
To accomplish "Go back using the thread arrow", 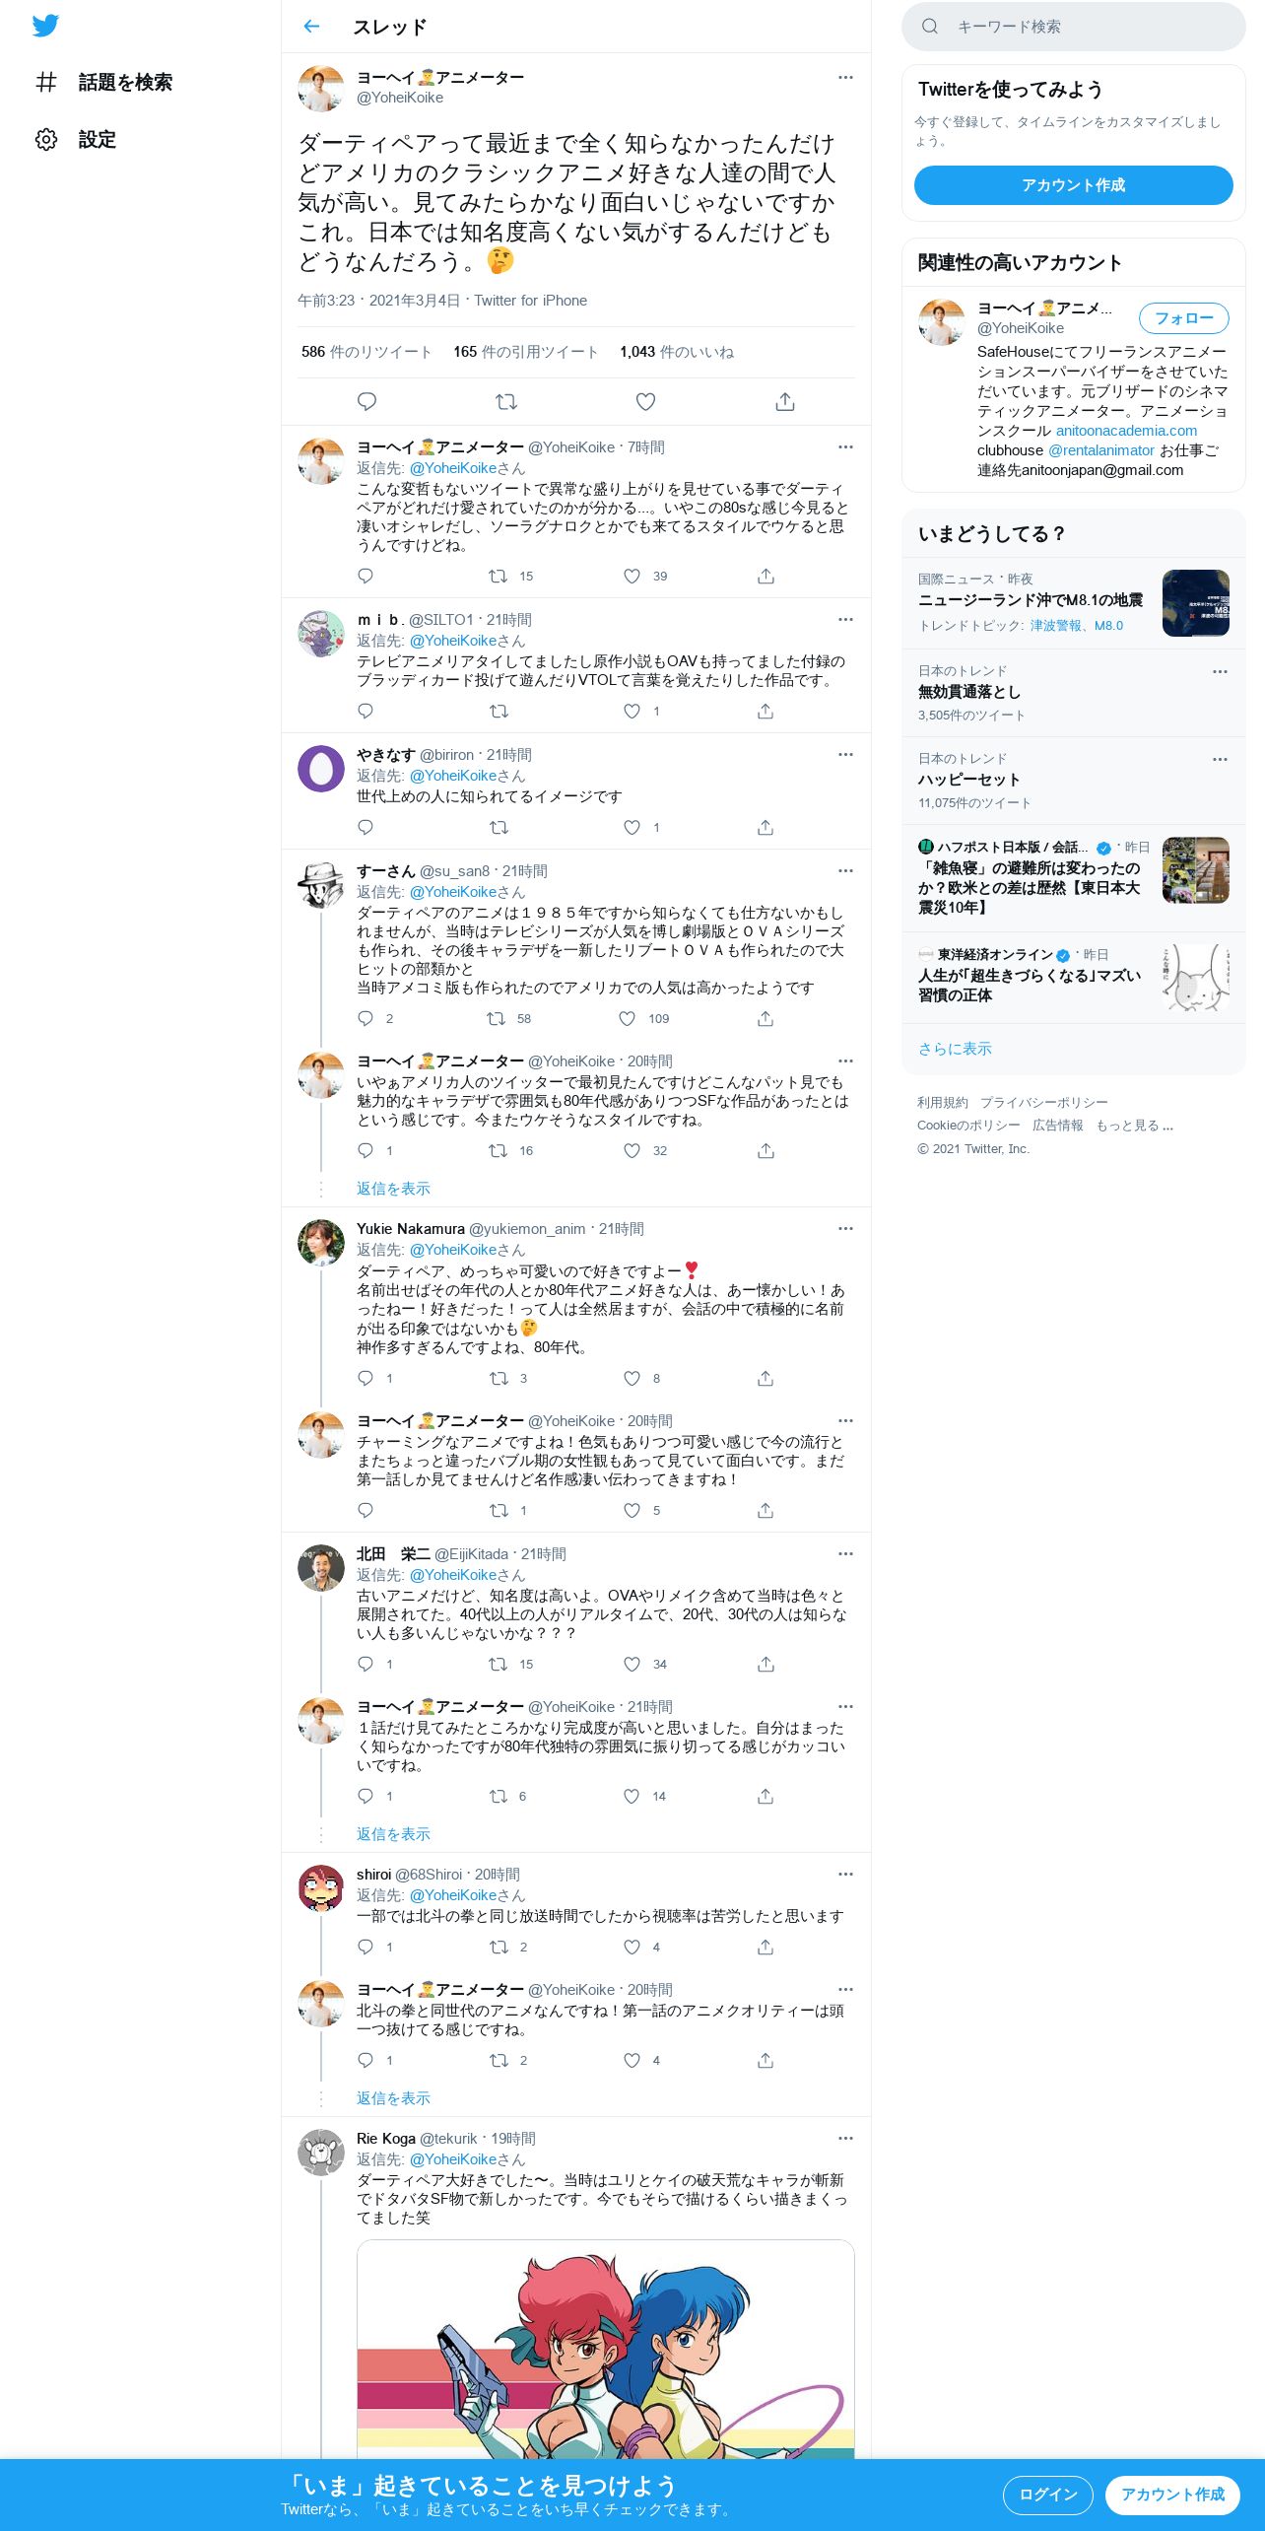I will [311, 27].
